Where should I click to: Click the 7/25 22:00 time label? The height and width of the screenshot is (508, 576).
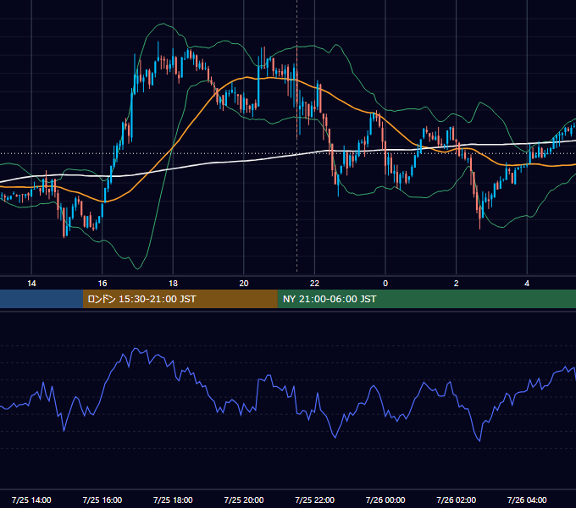coord(315,500)
